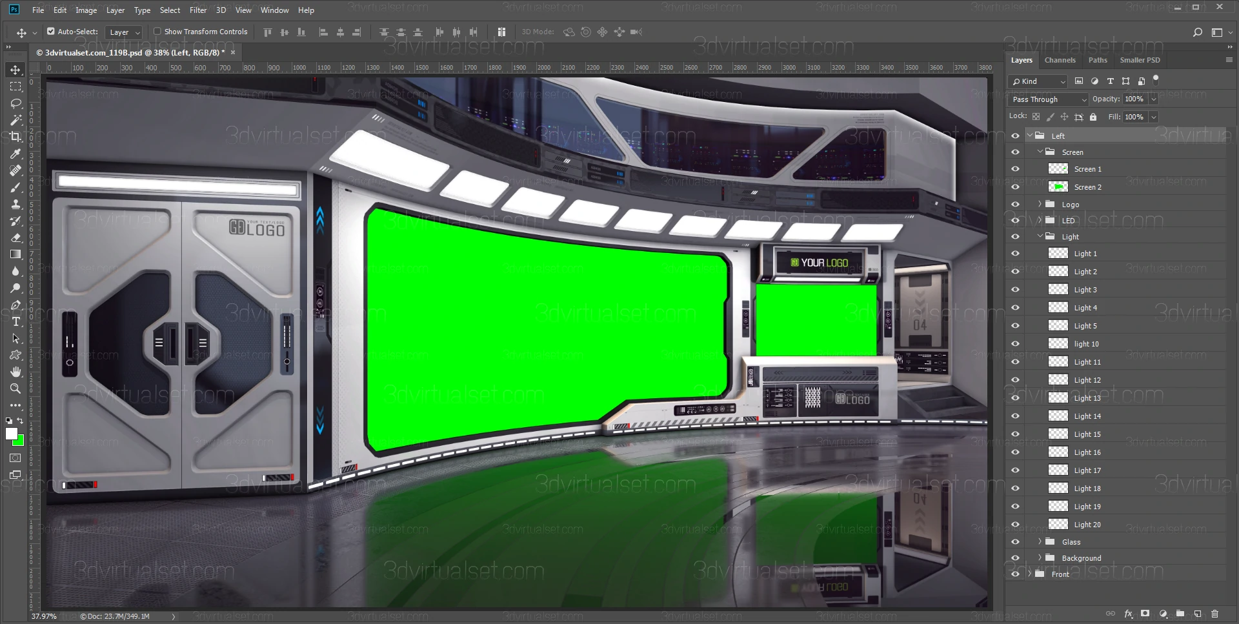Click the lock all icon in Layers

coord(1093,117)
